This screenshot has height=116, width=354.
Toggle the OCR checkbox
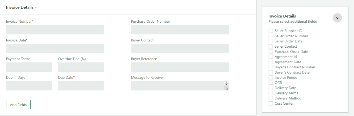(271, 83)
